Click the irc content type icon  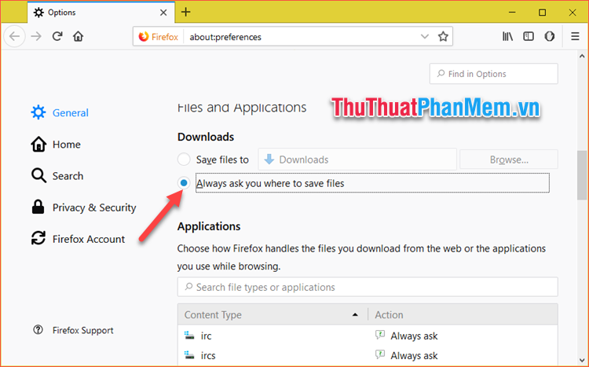click(x=189, y=336)
